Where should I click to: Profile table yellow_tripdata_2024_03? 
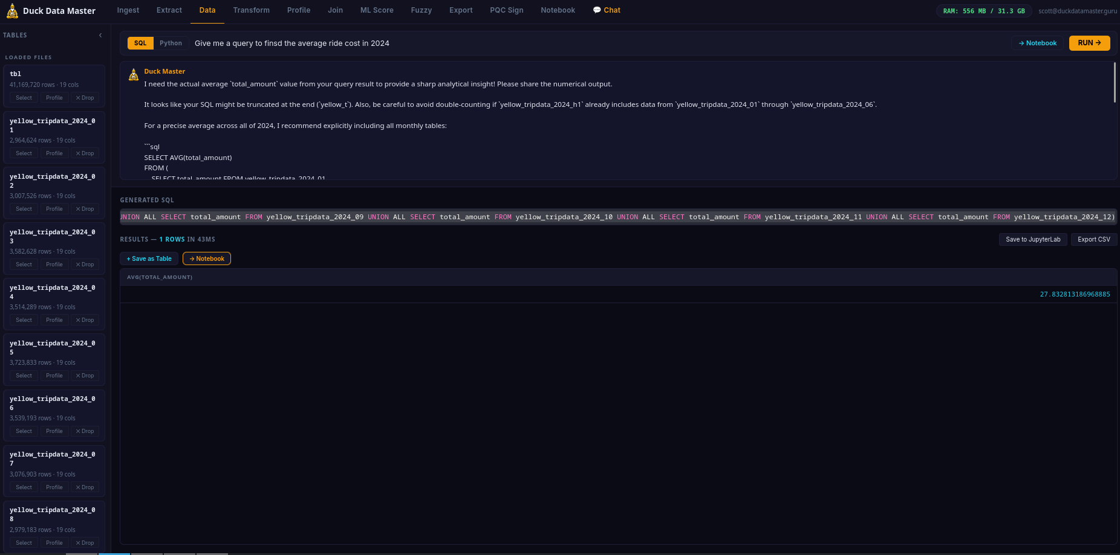click(54, 265)
